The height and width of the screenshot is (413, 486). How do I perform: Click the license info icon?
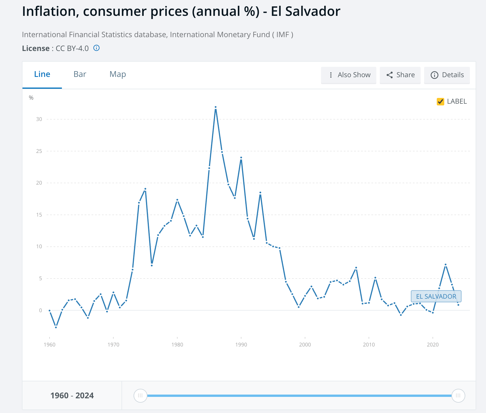coord(96,48)
